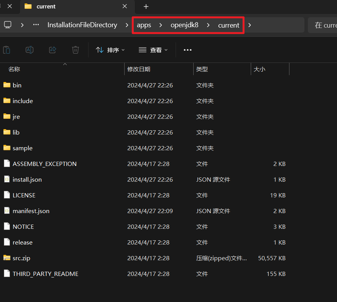Click the file name 'lib'
Viewport: 337px width, 302px height.
pyautogui.click(x=16, y=132)
